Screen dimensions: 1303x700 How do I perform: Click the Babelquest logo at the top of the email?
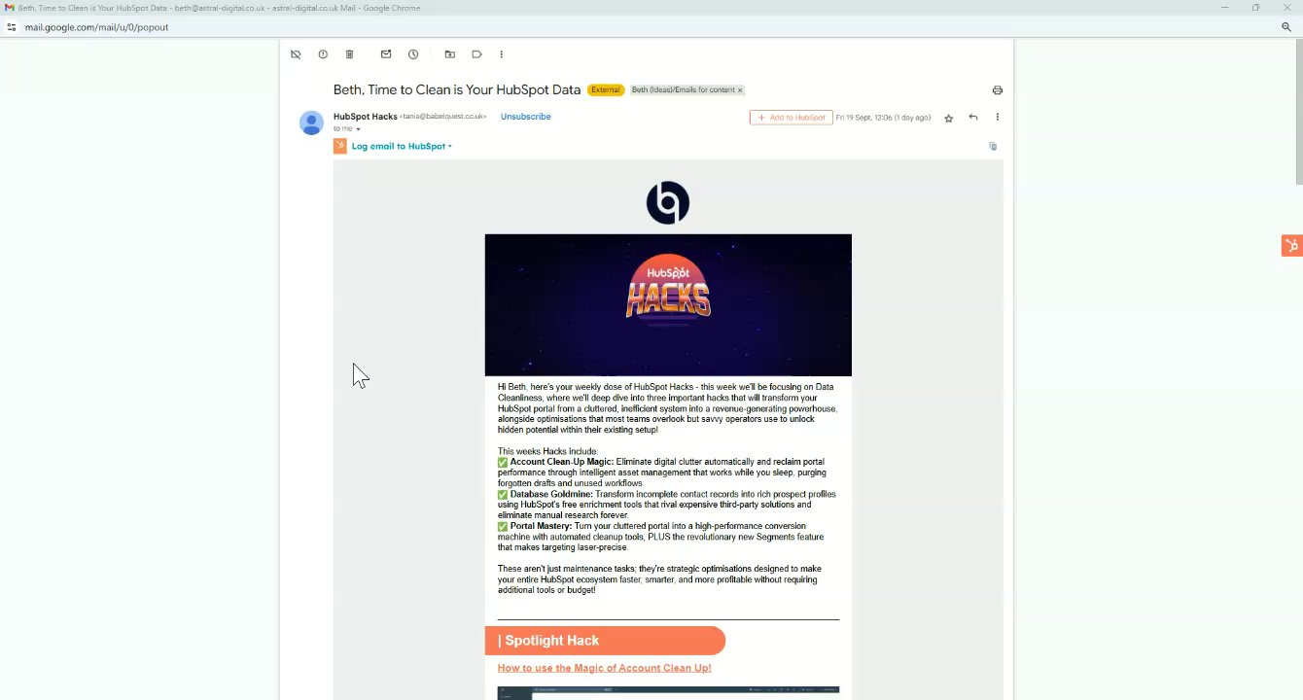(668, 203)
